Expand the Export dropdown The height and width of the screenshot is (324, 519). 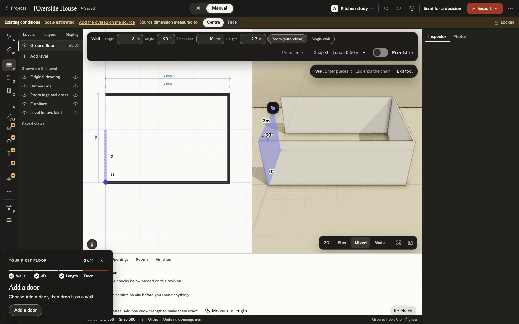485,8
